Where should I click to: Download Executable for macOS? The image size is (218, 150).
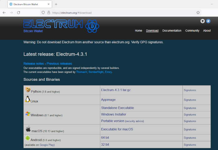117,129
